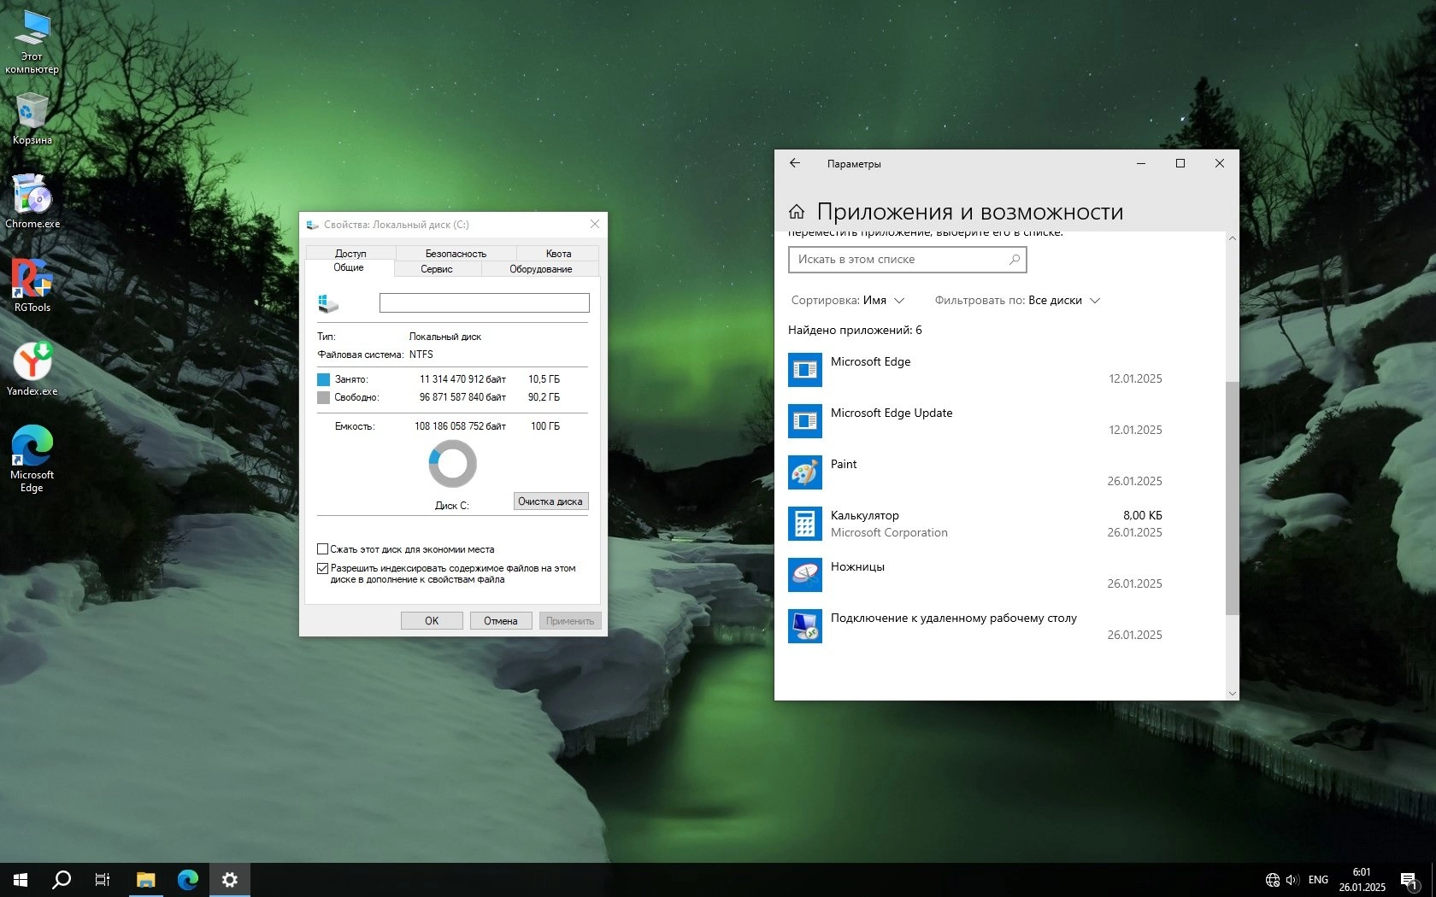Viewport: 1436px width, 897px height.
Task: Click the Remote Desktop Connection app icon
Action: click(804, 626)
